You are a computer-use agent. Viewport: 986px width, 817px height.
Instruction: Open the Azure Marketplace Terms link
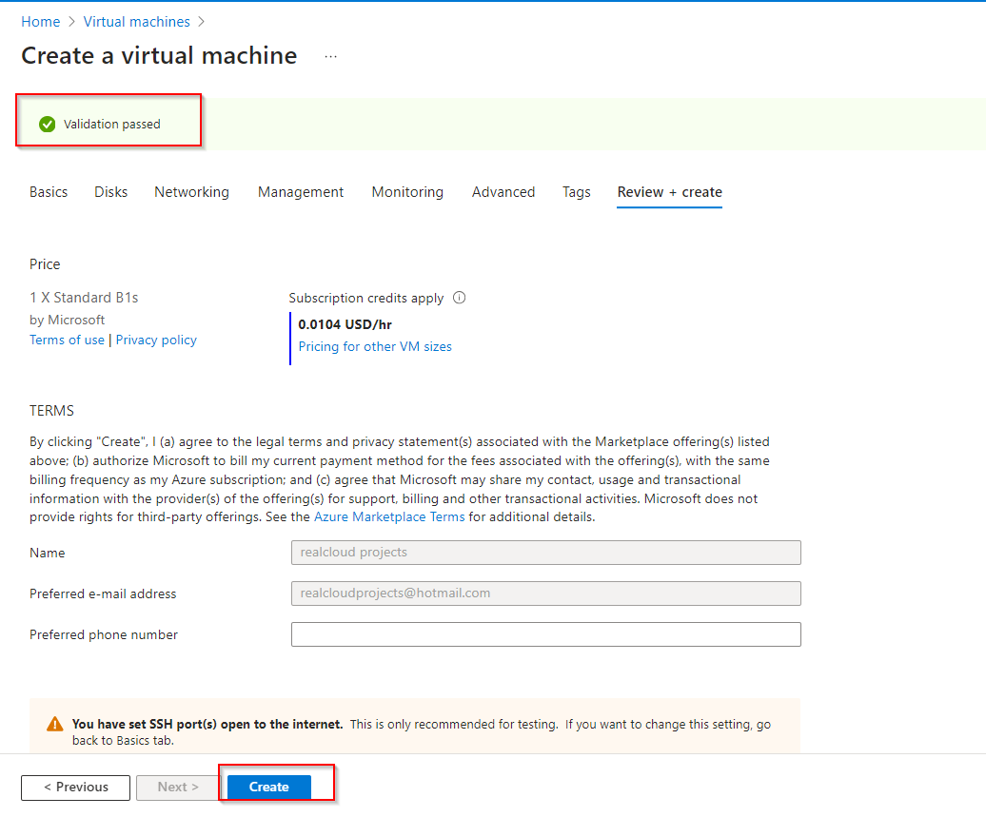pos(389,517)
